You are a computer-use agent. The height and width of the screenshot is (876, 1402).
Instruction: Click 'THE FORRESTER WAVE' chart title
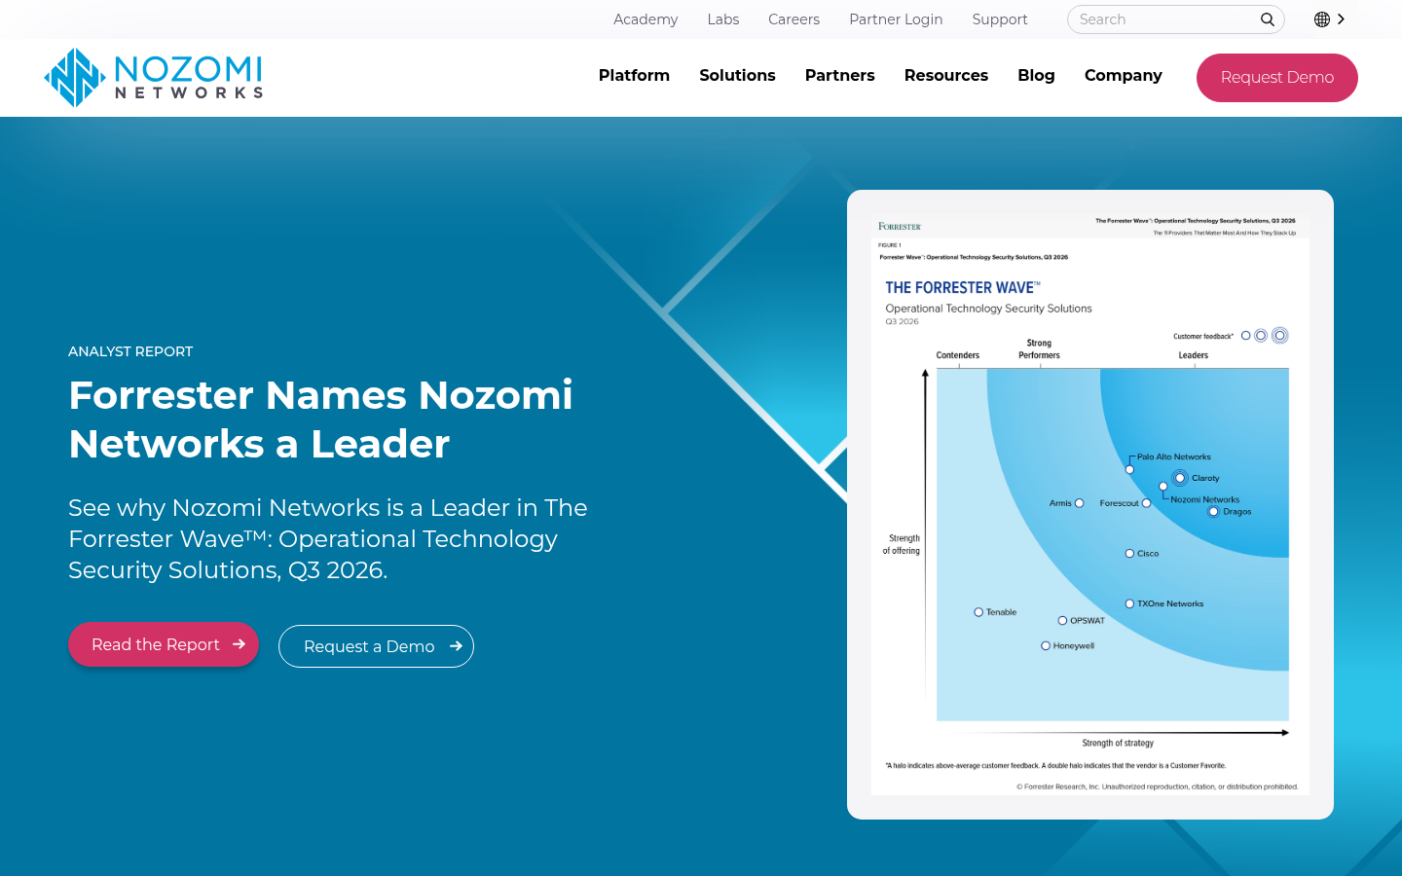coord(963,287)
